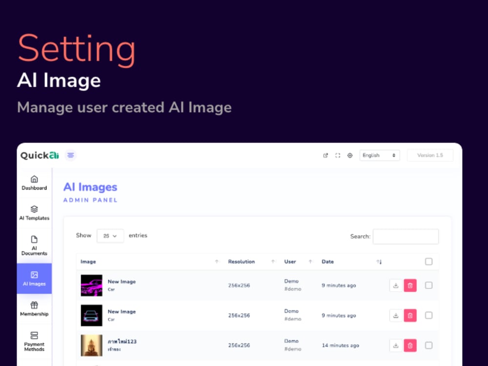Select Payment Methods in the sidebar
This screenshot has height=366, width=488.
(34, 342)
